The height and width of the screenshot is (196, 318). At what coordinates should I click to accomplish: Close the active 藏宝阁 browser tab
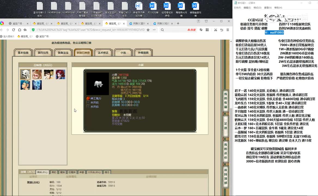coord(124,23)
